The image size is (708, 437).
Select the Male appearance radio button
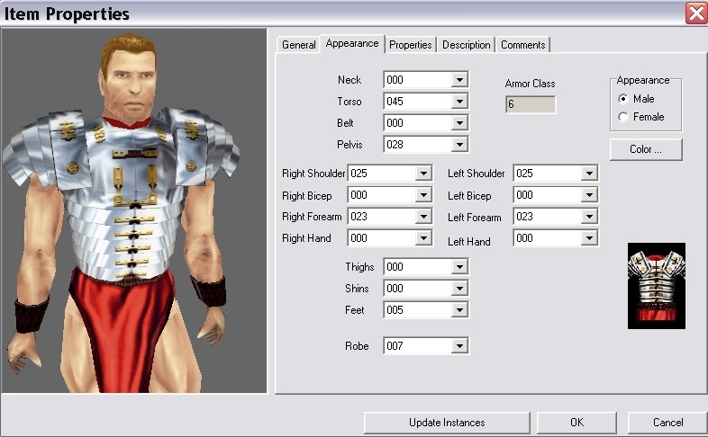pos(623,99)
